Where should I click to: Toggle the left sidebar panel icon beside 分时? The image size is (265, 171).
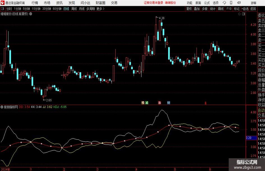click(2, 9)
